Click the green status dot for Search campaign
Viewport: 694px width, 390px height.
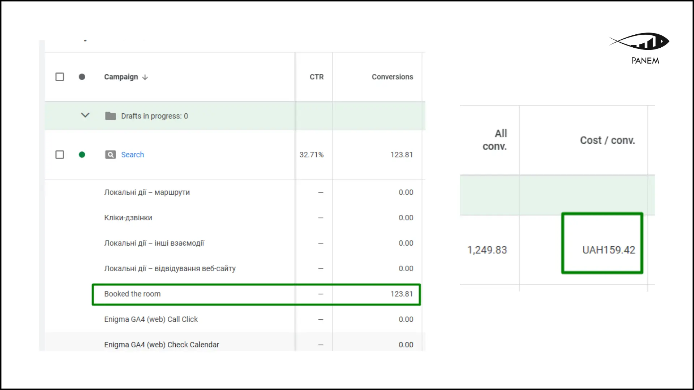coord(82,155)
